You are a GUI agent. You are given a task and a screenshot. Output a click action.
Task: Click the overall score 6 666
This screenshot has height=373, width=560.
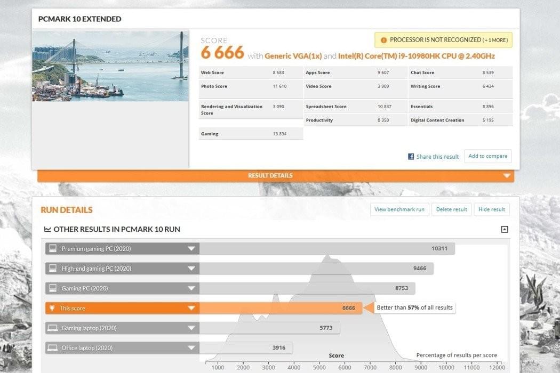click(222, 53)
